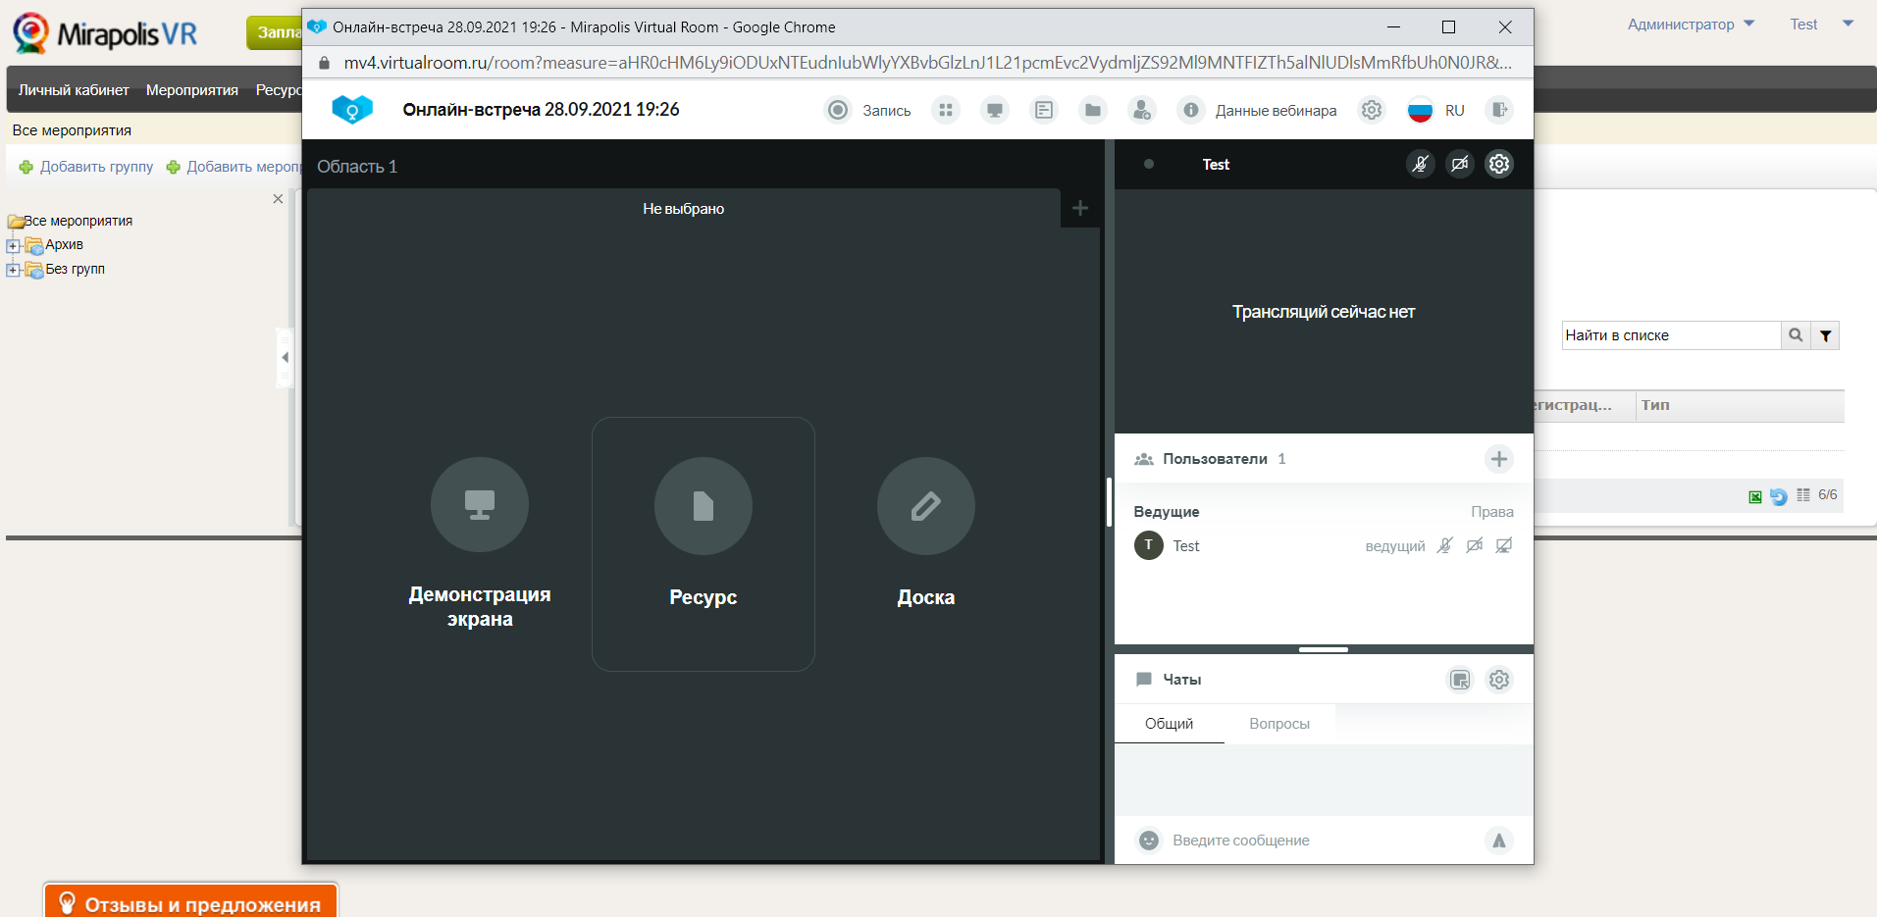This screenshot has height=917, width=1877.
Task: Choose the Ресурс content option
Action: click(704, 543)
